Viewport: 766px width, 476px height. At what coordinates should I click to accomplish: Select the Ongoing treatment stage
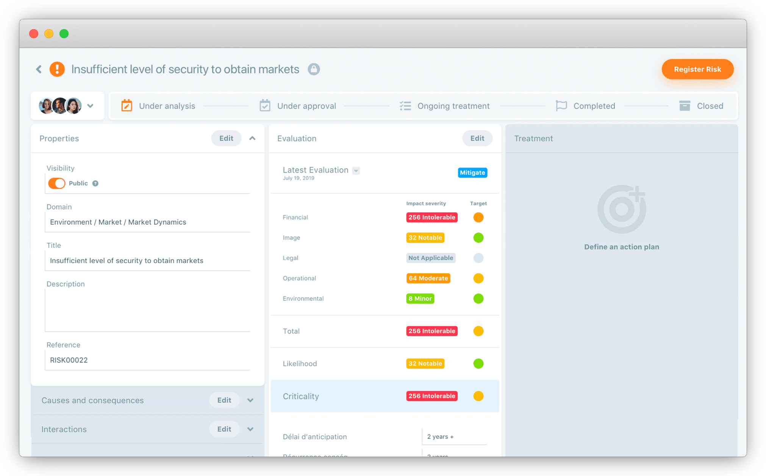tap(445, 106)
